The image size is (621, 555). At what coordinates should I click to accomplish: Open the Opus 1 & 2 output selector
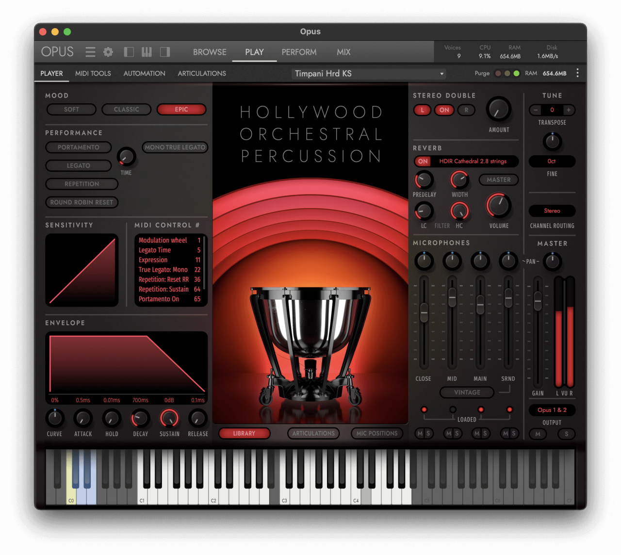pyautogui.click(x=552, y=410)
